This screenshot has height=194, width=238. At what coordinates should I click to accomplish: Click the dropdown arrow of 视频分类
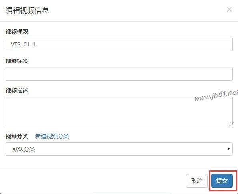[x=229, y=149]
